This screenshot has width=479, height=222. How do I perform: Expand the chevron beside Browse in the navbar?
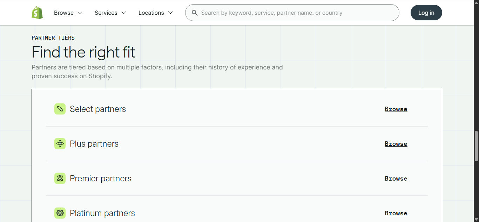(80, 13)
